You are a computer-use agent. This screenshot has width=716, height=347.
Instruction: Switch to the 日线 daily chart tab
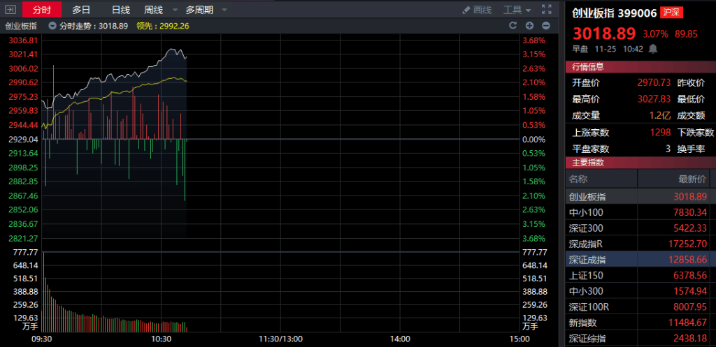click(121, 10)
